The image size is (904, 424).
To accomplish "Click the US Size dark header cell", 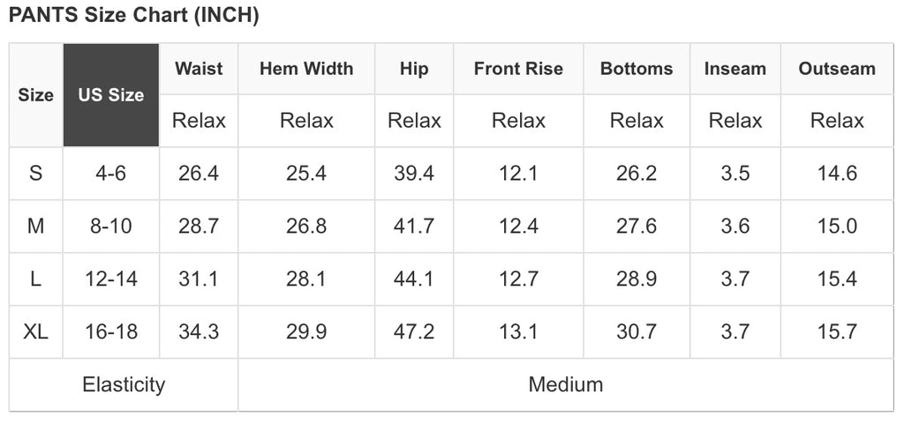I will [111, 95].
